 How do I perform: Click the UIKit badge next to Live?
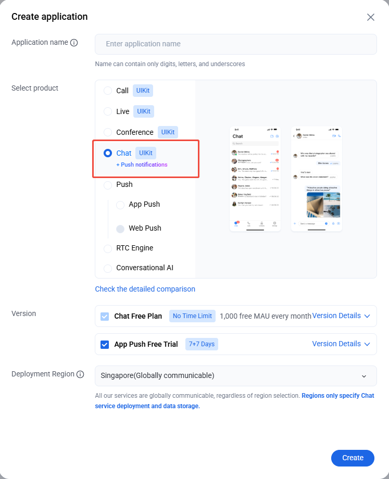[x=144, y=111]
